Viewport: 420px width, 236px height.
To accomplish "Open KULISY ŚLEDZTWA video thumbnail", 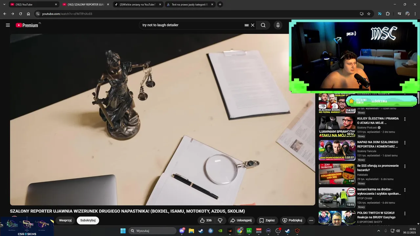I will click(x=337, y=127).
